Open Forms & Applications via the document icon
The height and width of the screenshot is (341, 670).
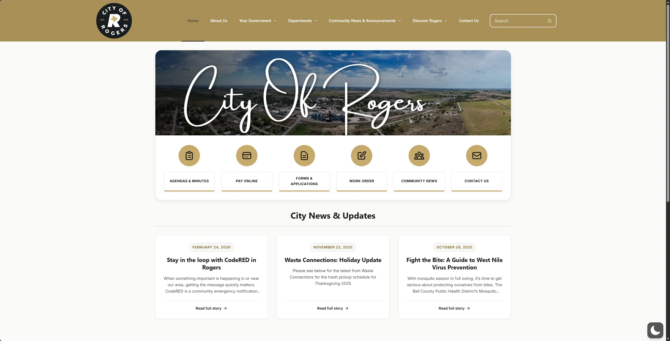coord(304,155)
